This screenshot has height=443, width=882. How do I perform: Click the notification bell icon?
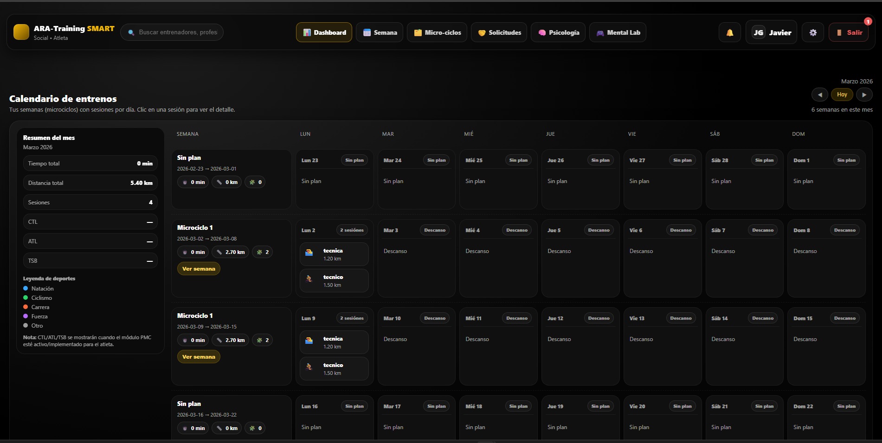pyautogui.click(x=729, y=32)
